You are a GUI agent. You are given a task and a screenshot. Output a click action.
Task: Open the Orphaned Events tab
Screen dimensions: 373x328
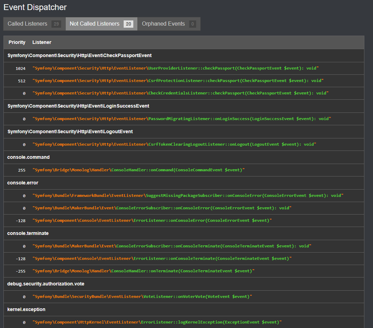coord(169,24)
